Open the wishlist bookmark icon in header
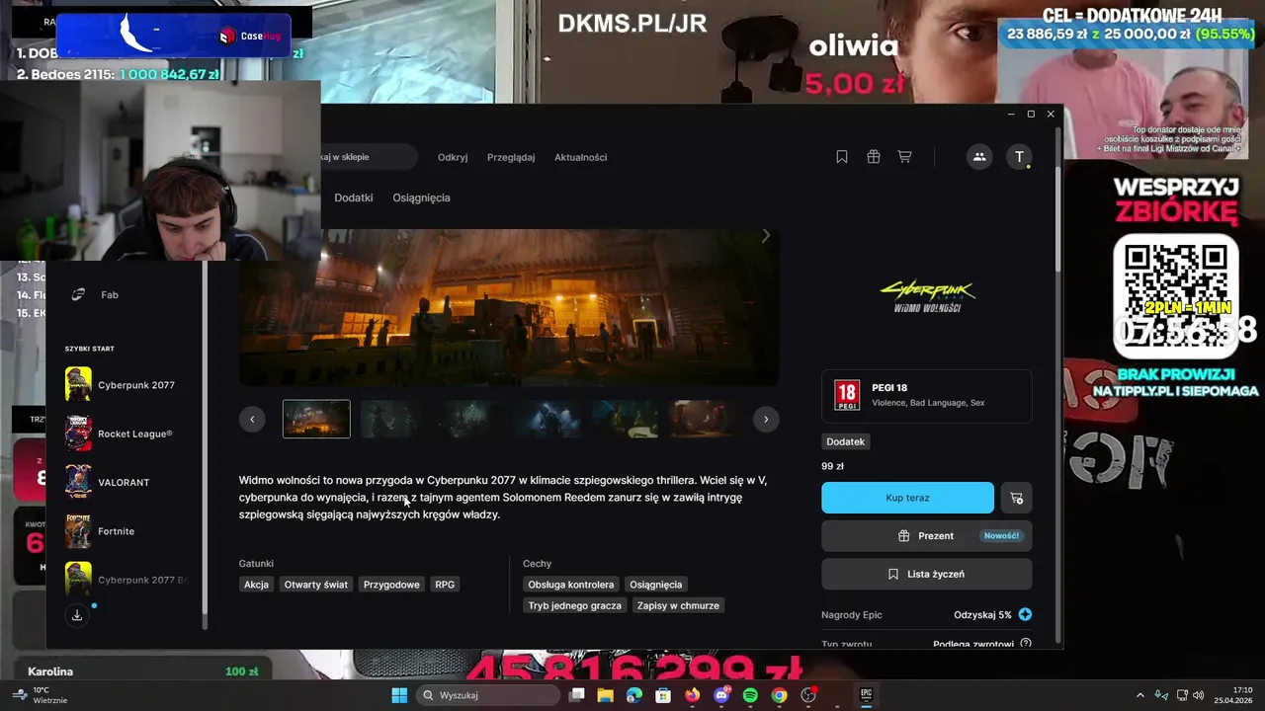Image resolution: width=1265 pixels, height=711 pixels. [x=842, y=157]
